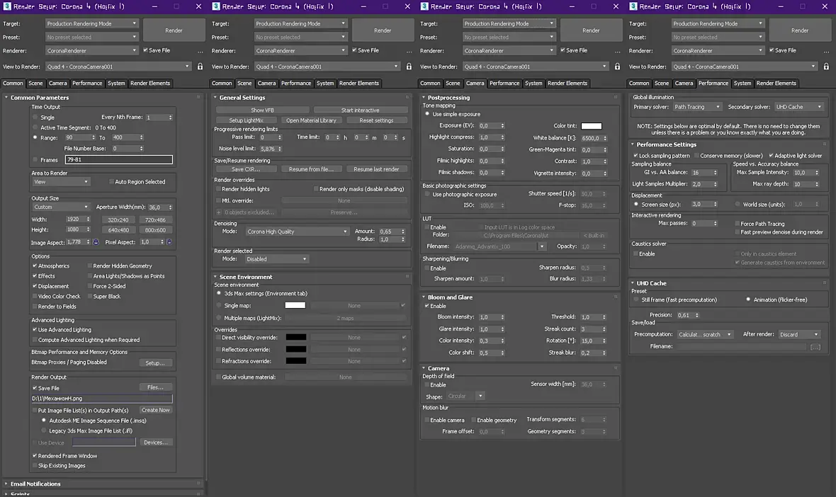Click the 3ds Max icon in Common-tab window title
836x497 pixels.
(7, 6)
